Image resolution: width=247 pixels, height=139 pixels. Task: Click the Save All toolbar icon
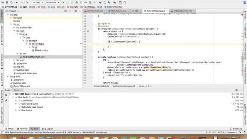[7, 2]
